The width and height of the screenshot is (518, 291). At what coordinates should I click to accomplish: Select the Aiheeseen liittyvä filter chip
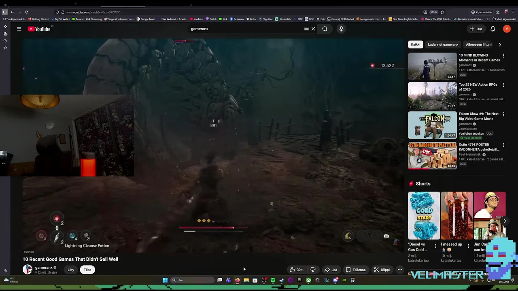pos(479,44)
